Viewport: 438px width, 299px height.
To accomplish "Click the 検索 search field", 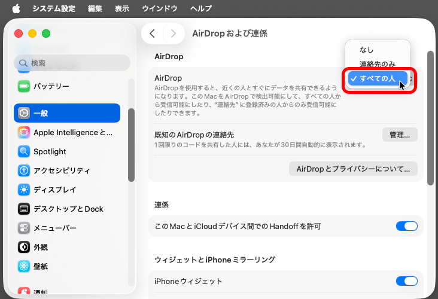I will (72, 63).
